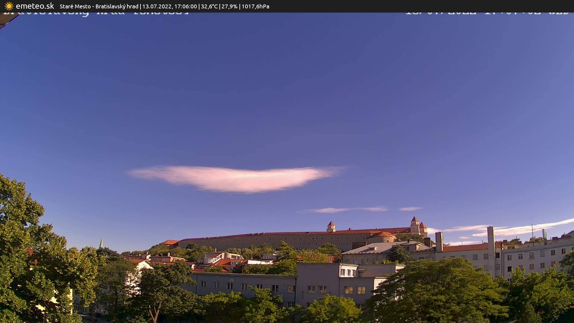Select the church spire on the left horizon
Screen dimensions: 574x323
(101, 242)
